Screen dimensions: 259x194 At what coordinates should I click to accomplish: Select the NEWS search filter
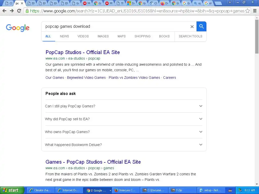click(64, 36)
